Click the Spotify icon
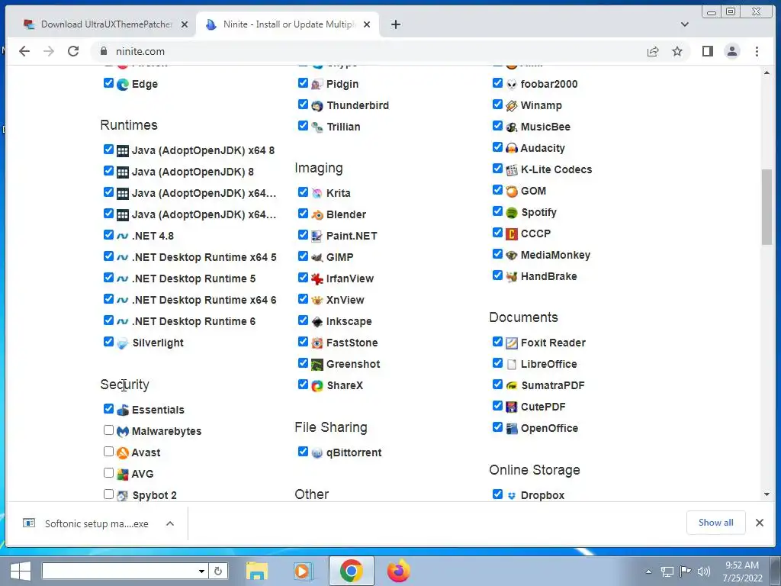The height and width of the screenshot is (586, 781). [512, 213]
